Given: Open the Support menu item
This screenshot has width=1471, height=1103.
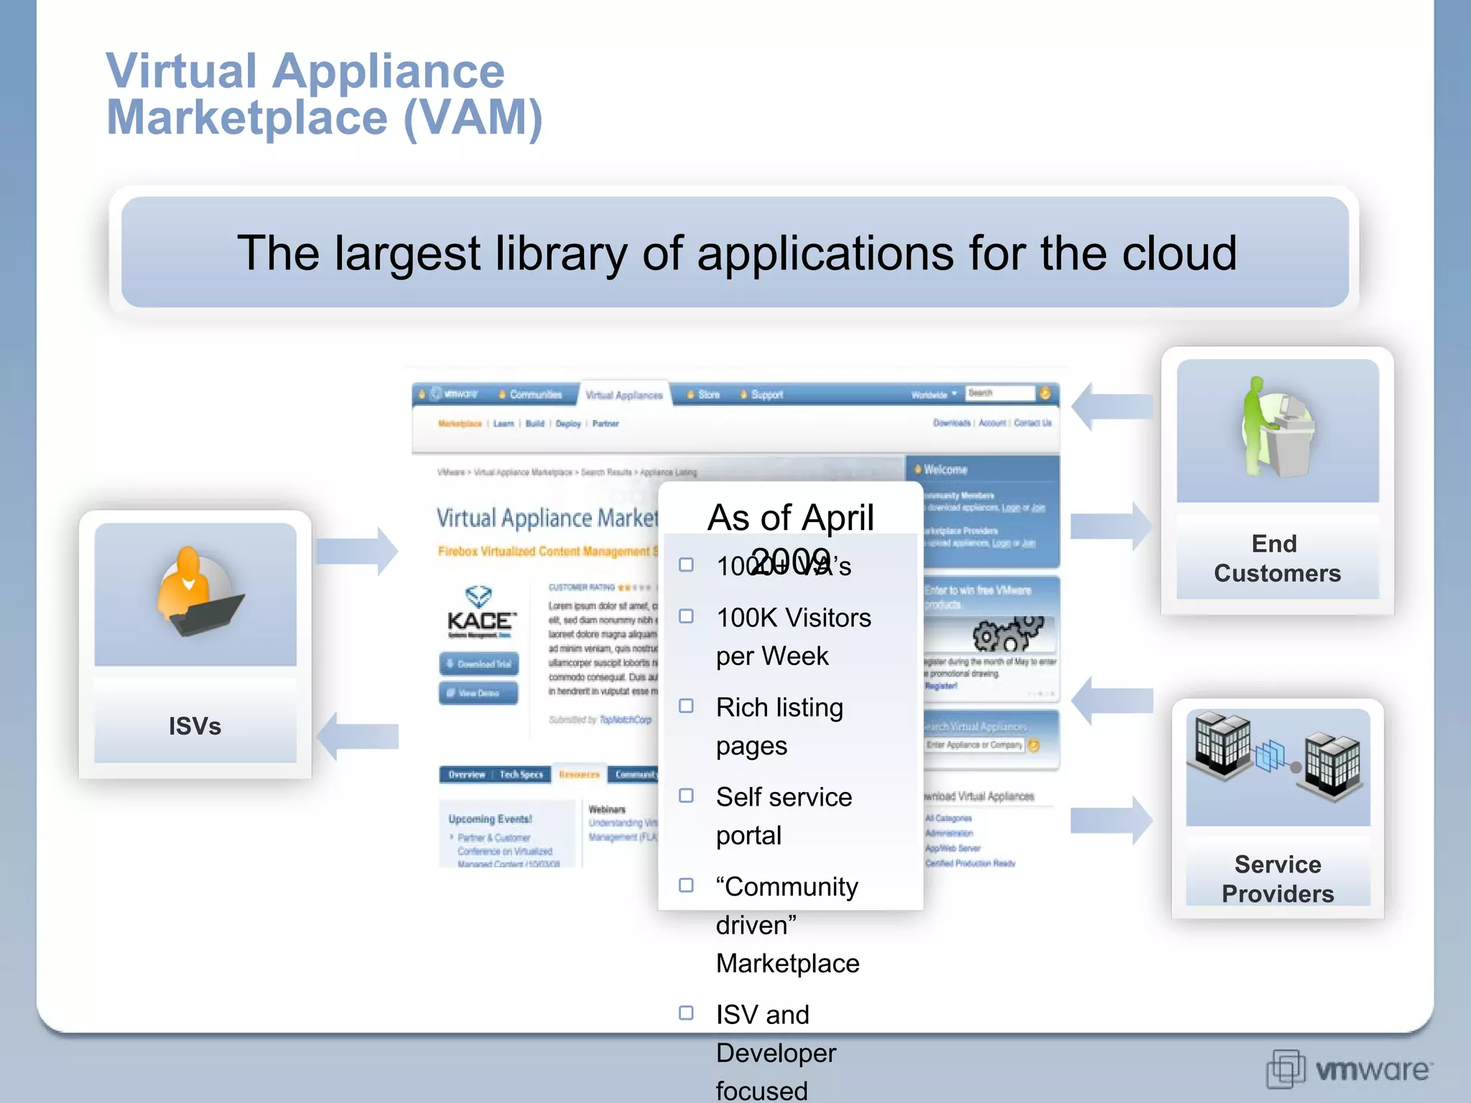Looking at the screenshot, I should coord(761,394).
